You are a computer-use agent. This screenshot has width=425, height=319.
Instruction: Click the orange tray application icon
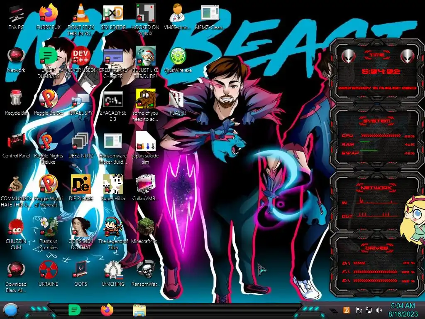coord(347,310)
